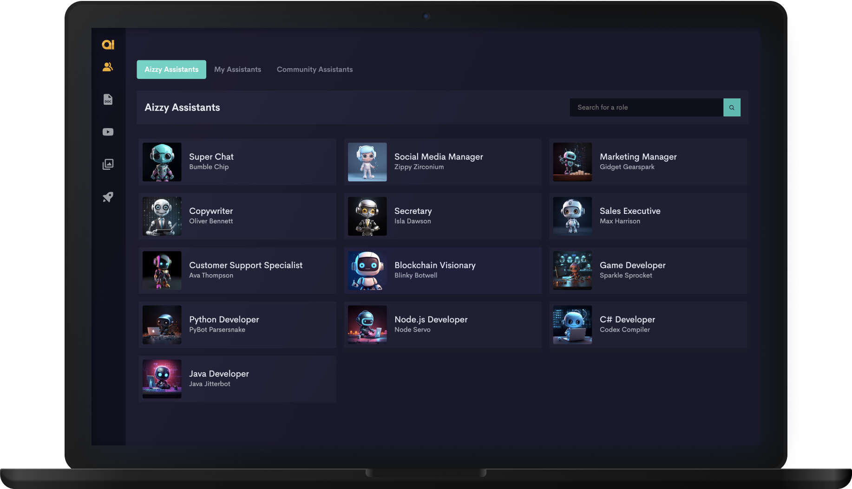Click the teal search magnifier button
This screenshot has width=852, height=489.
click(732, 108)
